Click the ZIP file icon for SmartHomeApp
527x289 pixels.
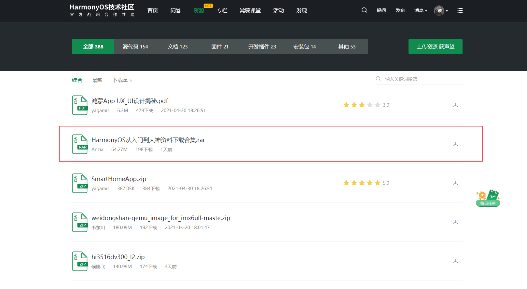click(80, 183)
